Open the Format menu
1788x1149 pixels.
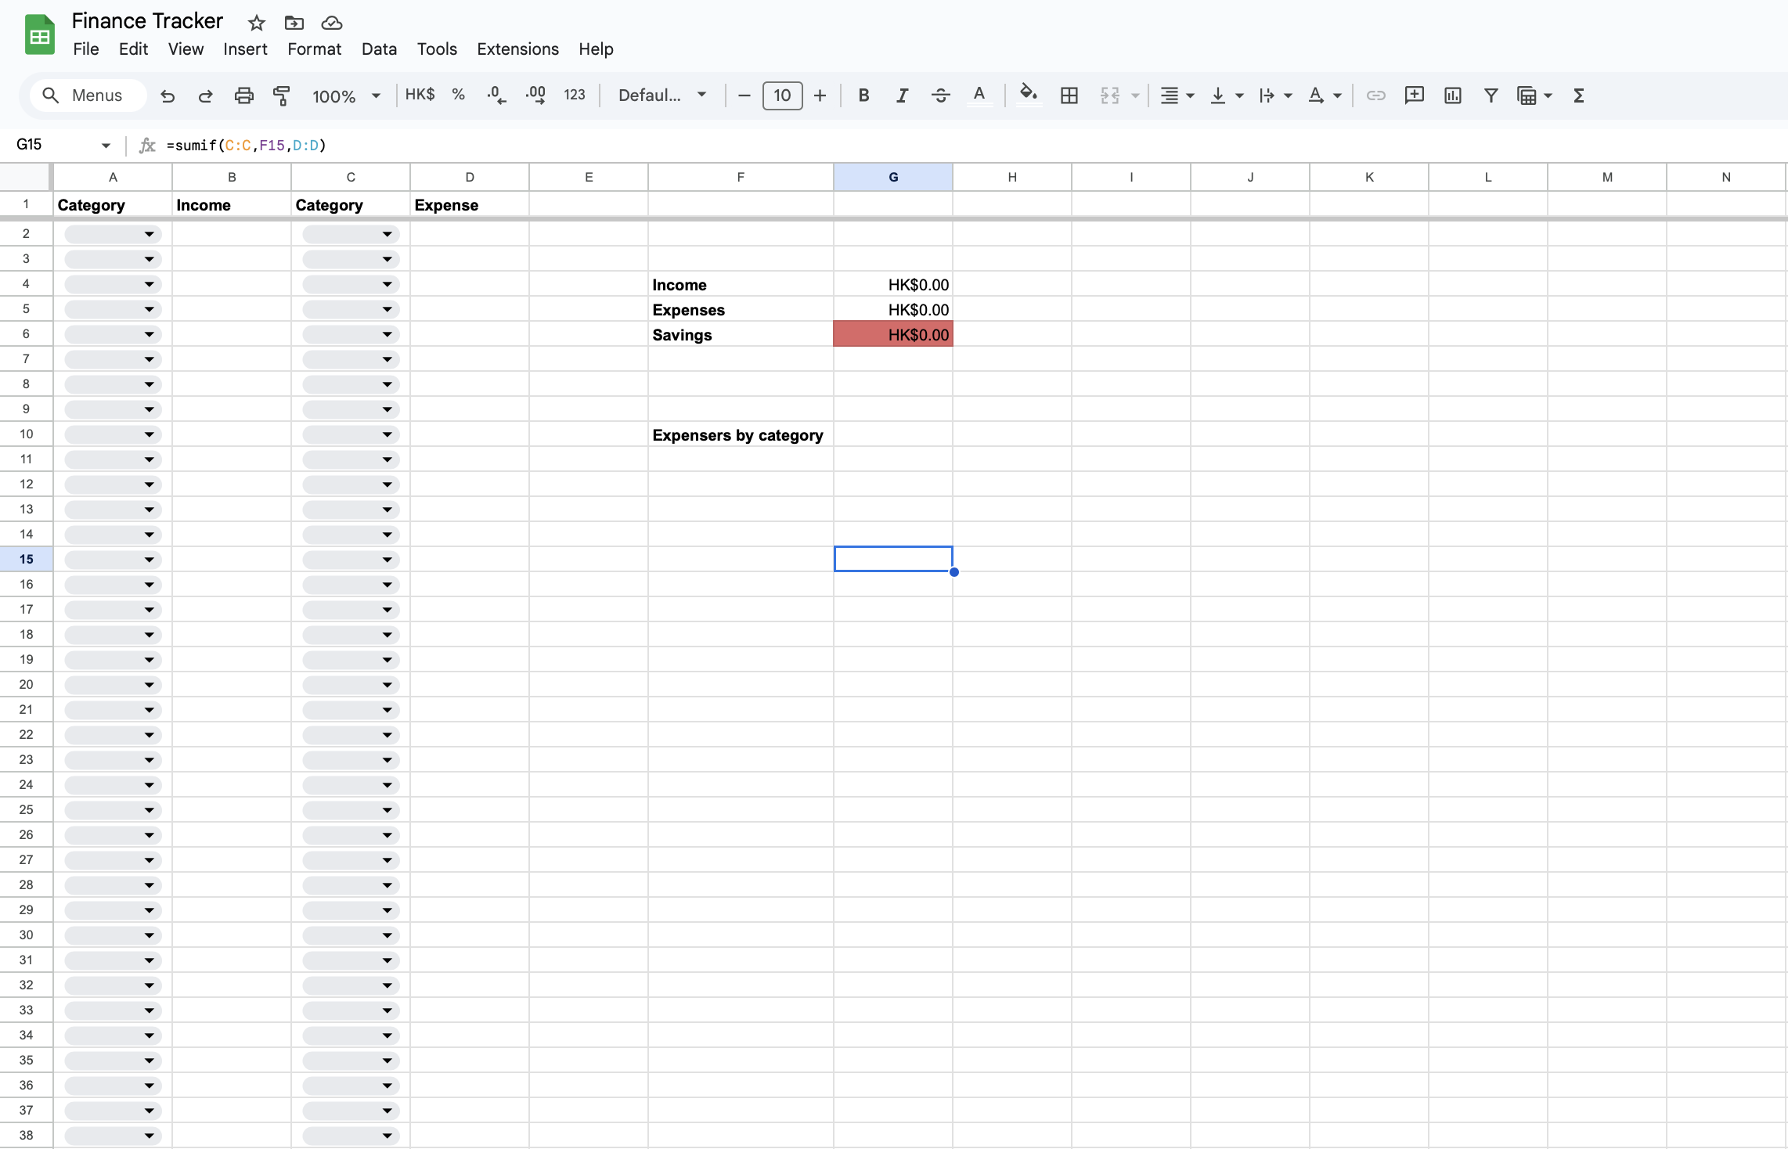point(314,49)
